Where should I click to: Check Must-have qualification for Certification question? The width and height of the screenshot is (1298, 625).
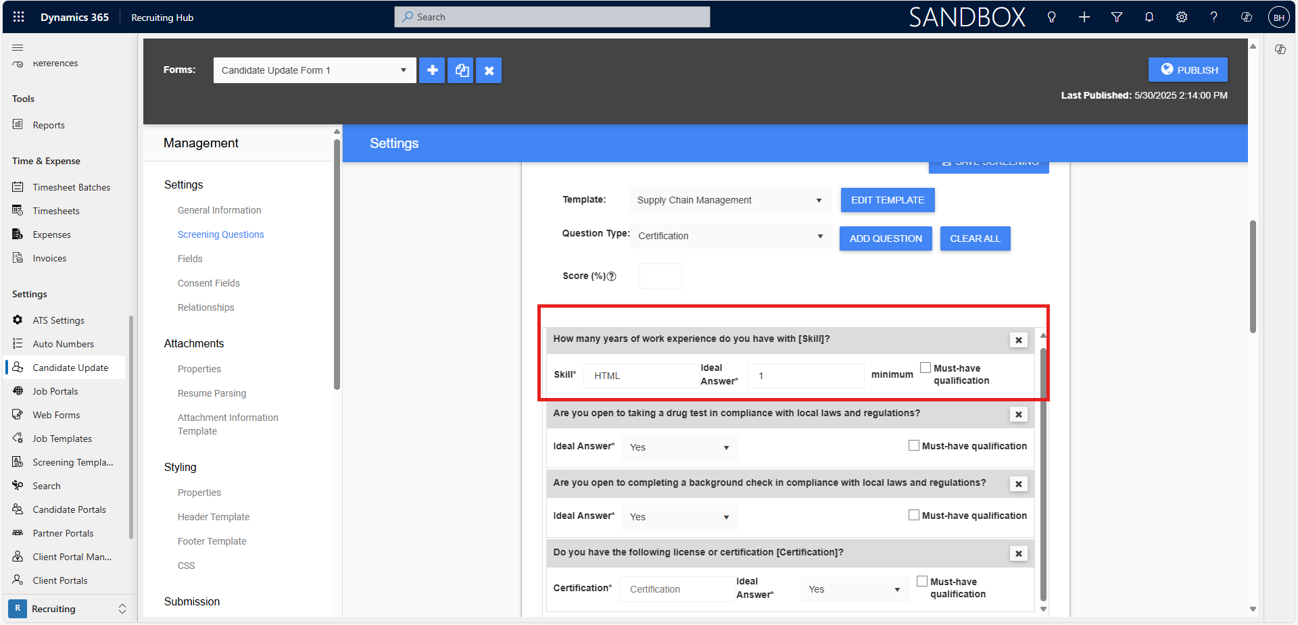click(922, 581)
